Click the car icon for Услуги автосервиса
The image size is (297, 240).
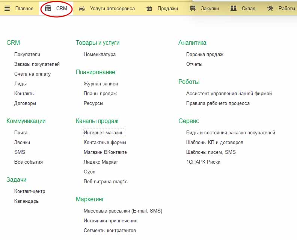click(x=82, y=8)
